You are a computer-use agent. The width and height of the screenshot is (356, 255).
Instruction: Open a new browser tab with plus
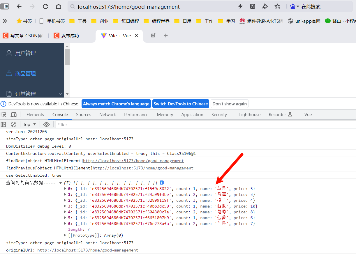coord(166,36)
